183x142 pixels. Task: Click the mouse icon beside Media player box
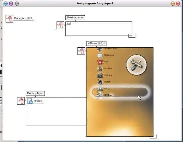tap(21, 101)
